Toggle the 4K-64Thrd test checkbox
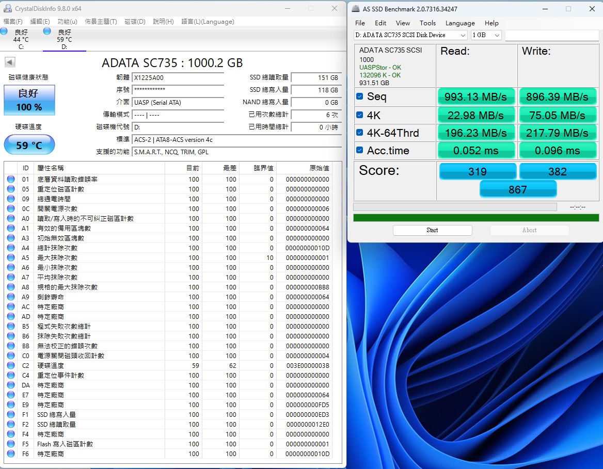The height and width of the screenshot is (469, 603). pos(359,132)
